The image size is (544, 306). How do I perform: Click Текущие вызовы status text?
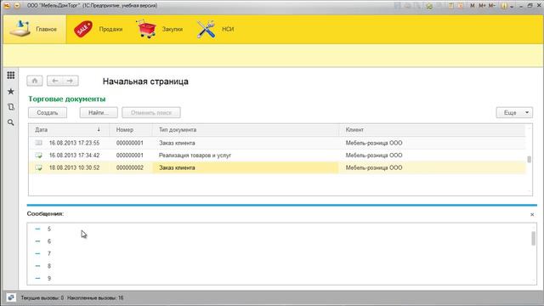[x=42, y=297]
